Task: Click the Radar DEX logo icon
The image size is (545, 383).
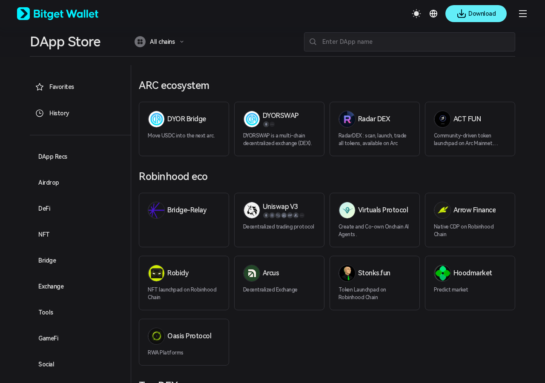Action: (x=347, y=119)
